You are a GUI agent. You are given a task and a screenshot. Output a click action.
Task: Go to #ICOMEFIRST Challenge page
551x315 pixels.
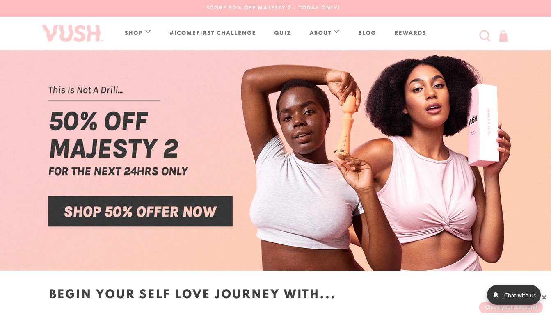[x=213, y=33]
